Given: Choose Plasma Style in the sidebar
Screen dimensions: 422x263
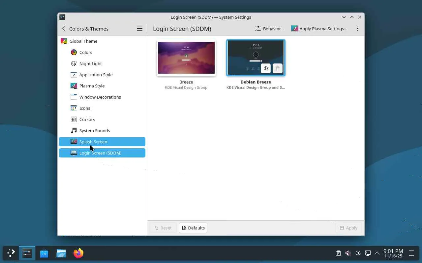Looking at the screenshot, I should tap(102, 86).
